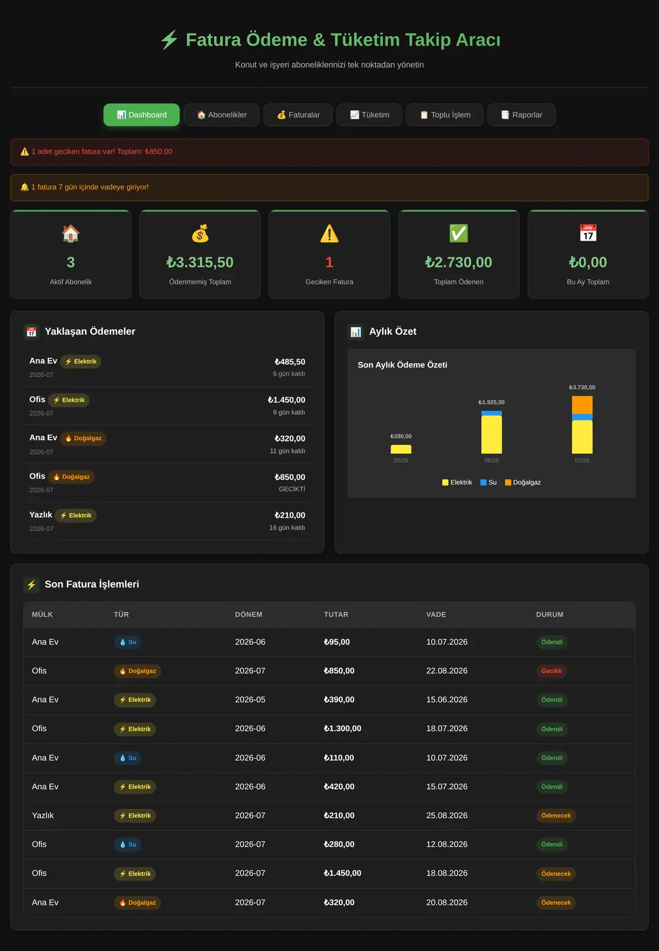Click the chart icon beside Aylık Özet
The width and height of the screenshot is (659, 951).
pos(356,332)
